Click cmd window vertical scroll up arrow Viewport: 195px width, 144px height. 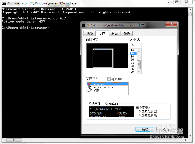[x=190, y=10]
